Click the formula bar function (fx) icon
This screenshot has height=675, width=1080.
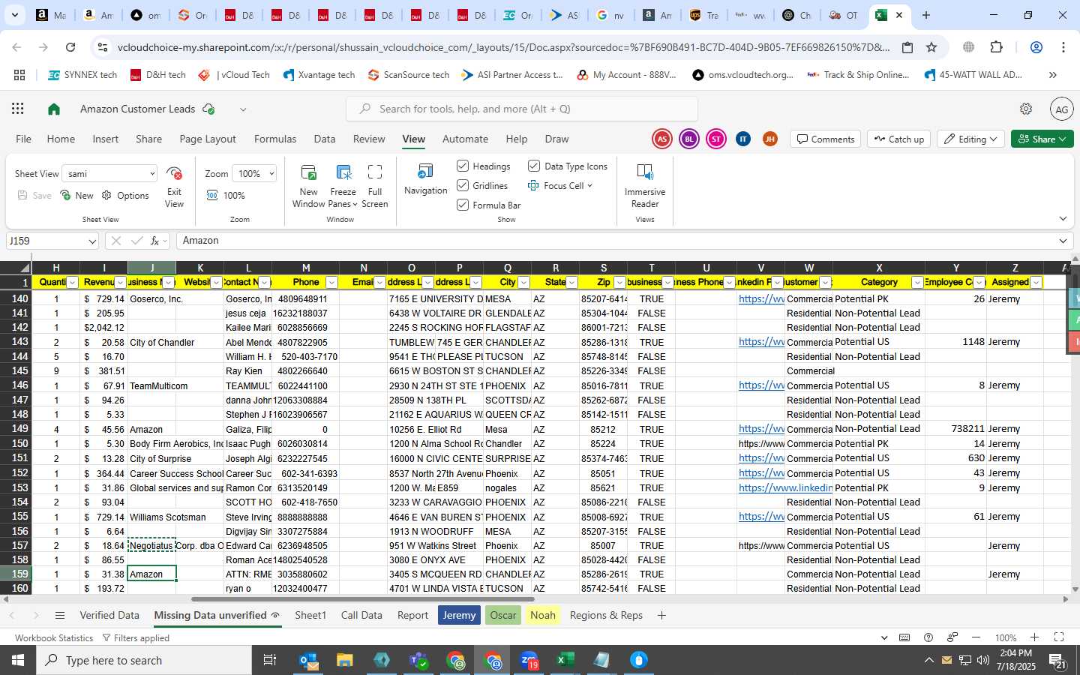(155, 241)
